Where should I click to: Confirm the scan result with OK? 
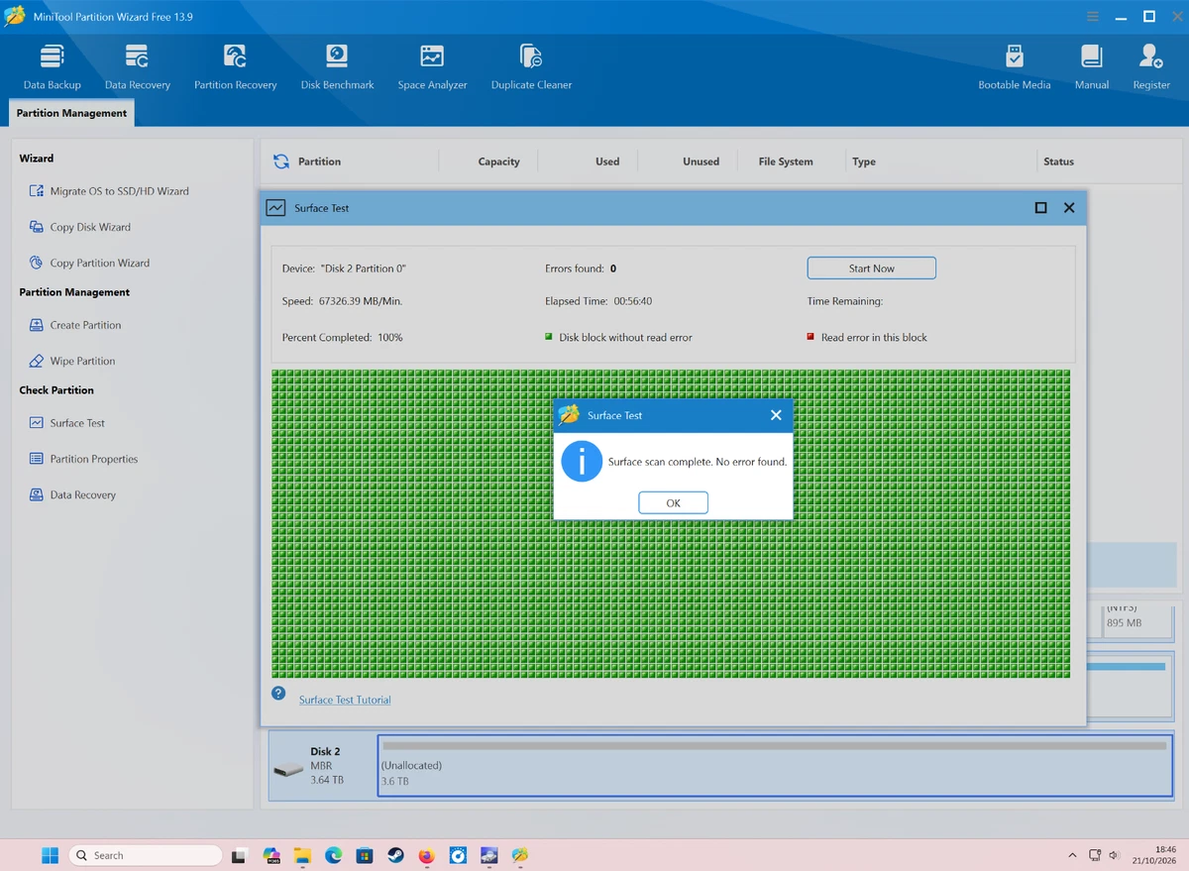(673, 502)
